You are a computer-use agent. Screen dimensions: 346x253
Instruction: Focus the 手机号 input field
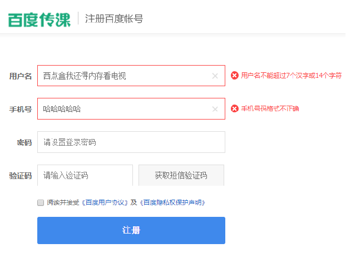coord(122,109)
